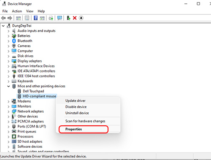The width and height of the screenshot is (211, 160).
Task: Click the blue Help question-mark toolbar icon
Action: tap(36, 18)
